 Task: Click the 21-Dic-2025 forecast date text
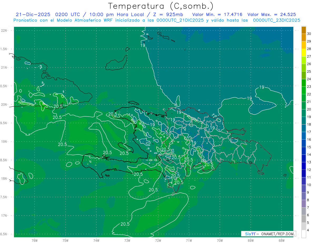point(31,14)
